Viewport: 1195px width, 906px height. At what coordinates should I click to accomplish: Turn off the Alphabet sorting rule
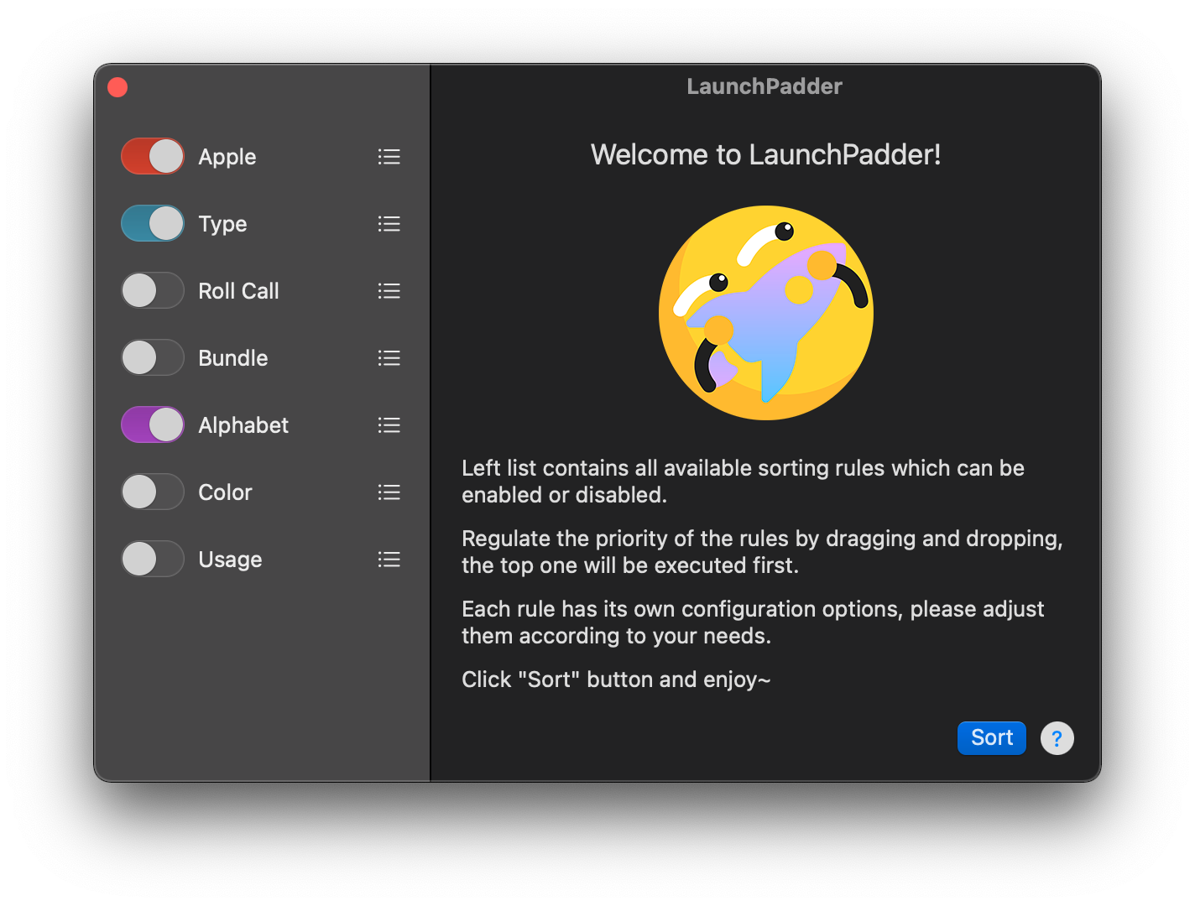153,424
